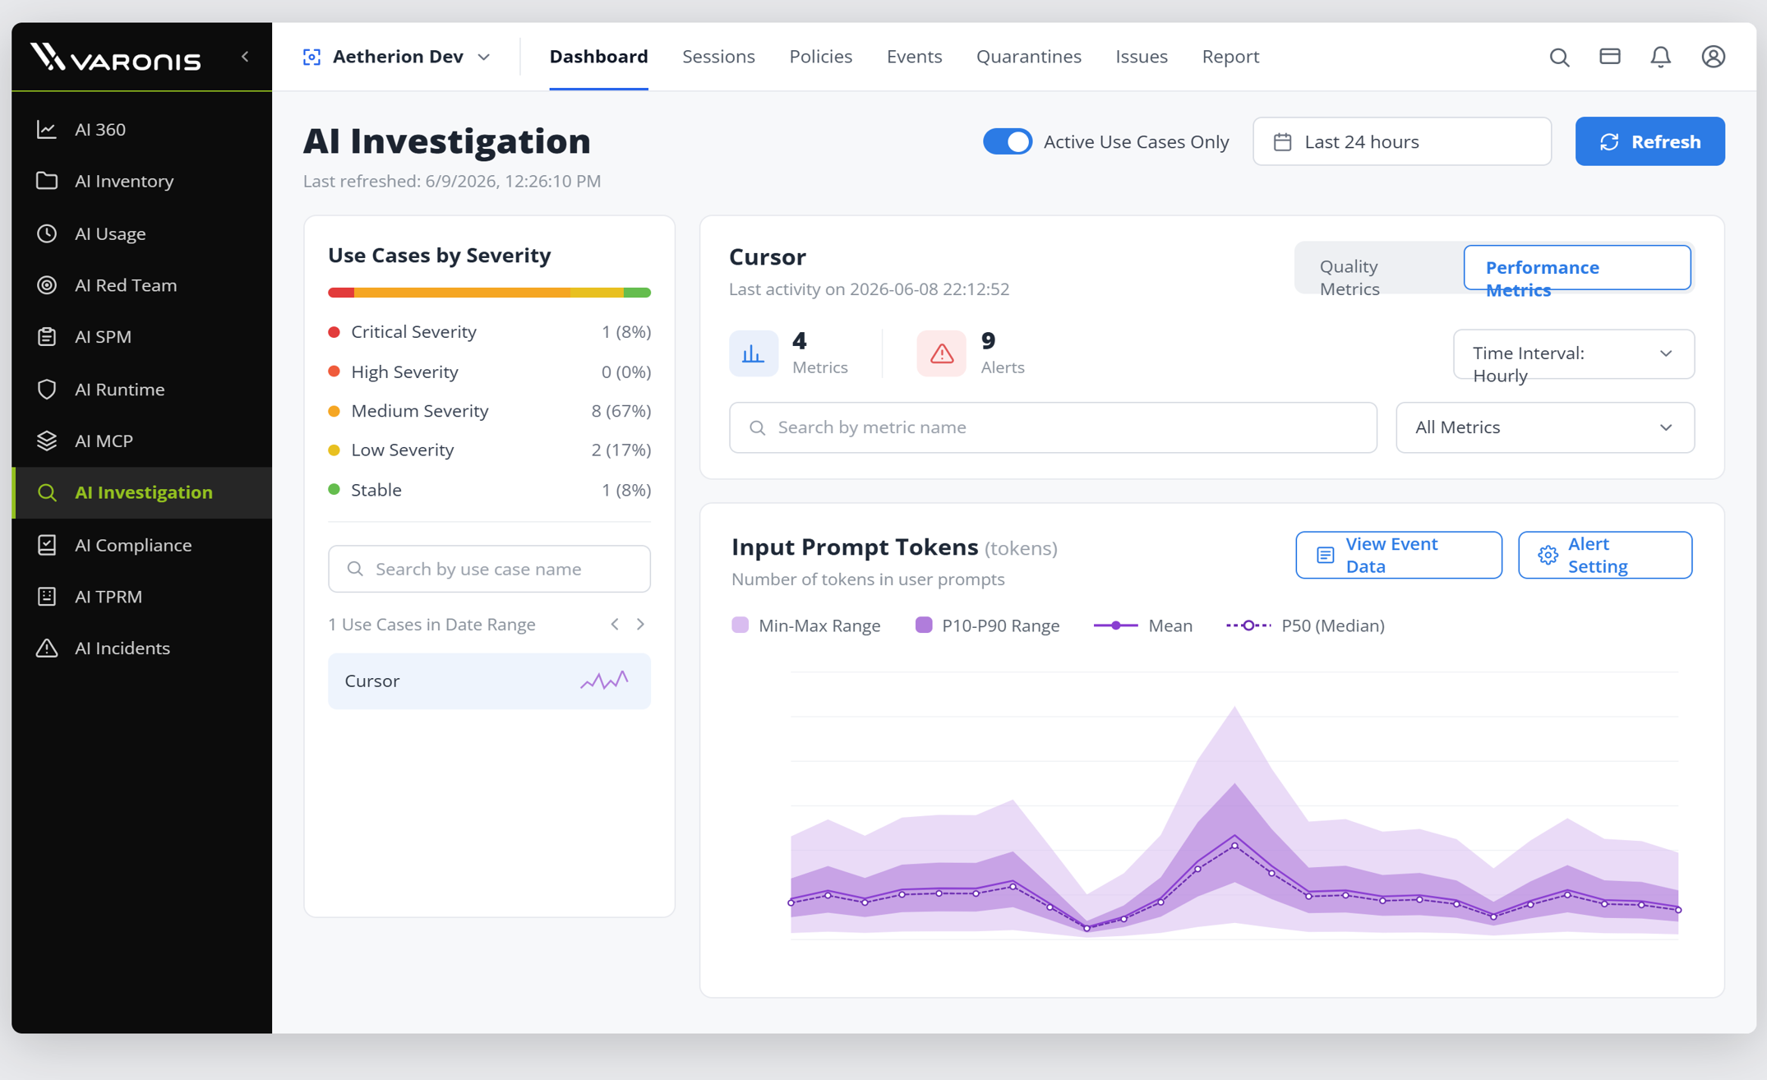Switch to the Quarantines tab
Screen dimensions: 1767x1080
coord(1028,57)
